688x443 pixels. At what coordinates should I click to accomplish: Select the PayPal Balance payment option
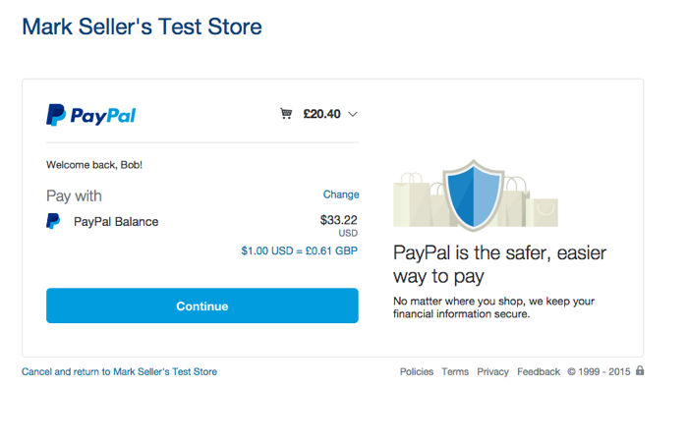coord(116,221)
